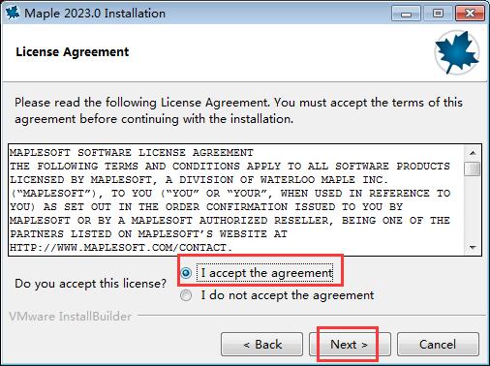This screenshot has width=490, height=366.
Task: Click the 'I do not accept the agreement' label
Action: pyautogui.click(x=288, y=295)
